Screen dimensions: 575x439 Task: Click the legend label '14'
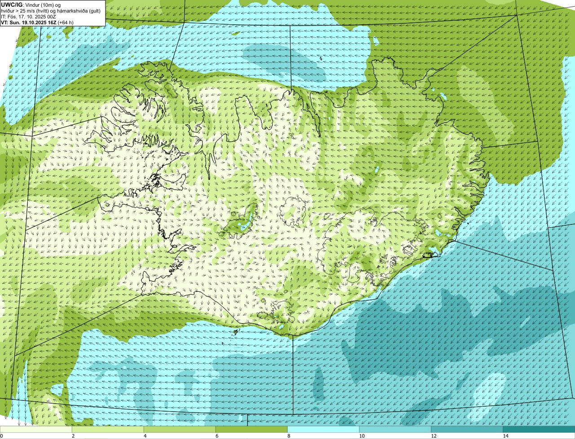coord(505,436)
